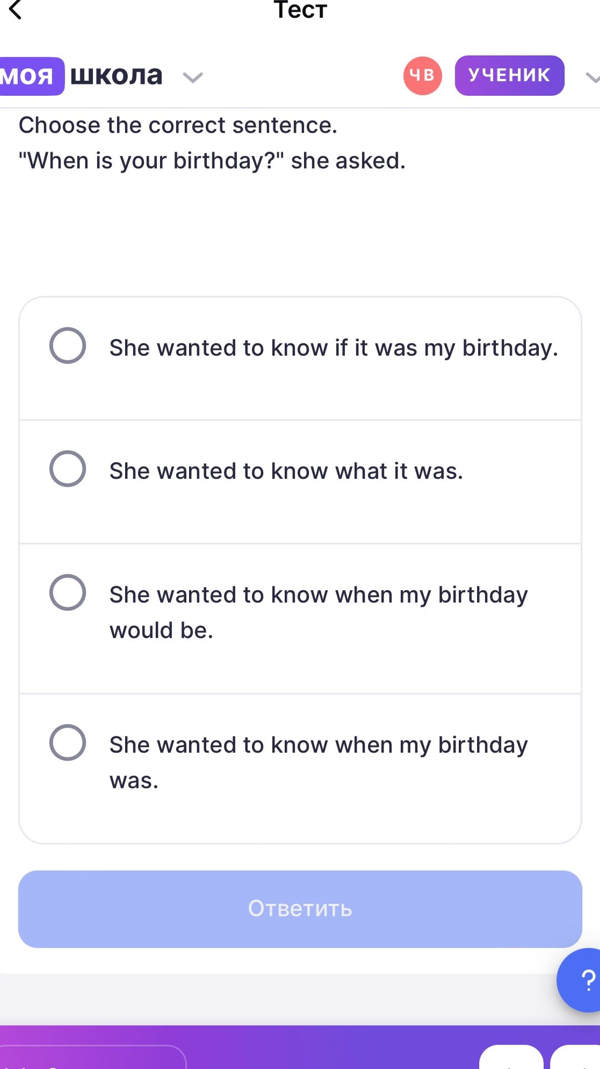Tap the Тест page title
Viewport: 600px width, 1069px height.
point(300,9)
